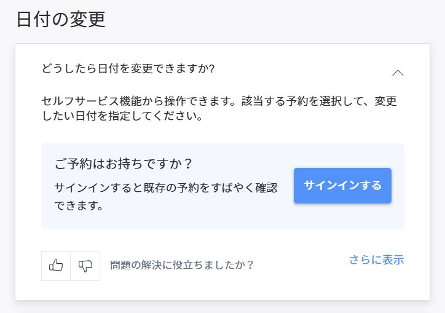Viewport: 445px width, 313px height.
Task: Open the さらに表示 link
Action: [x=376, y=260]
